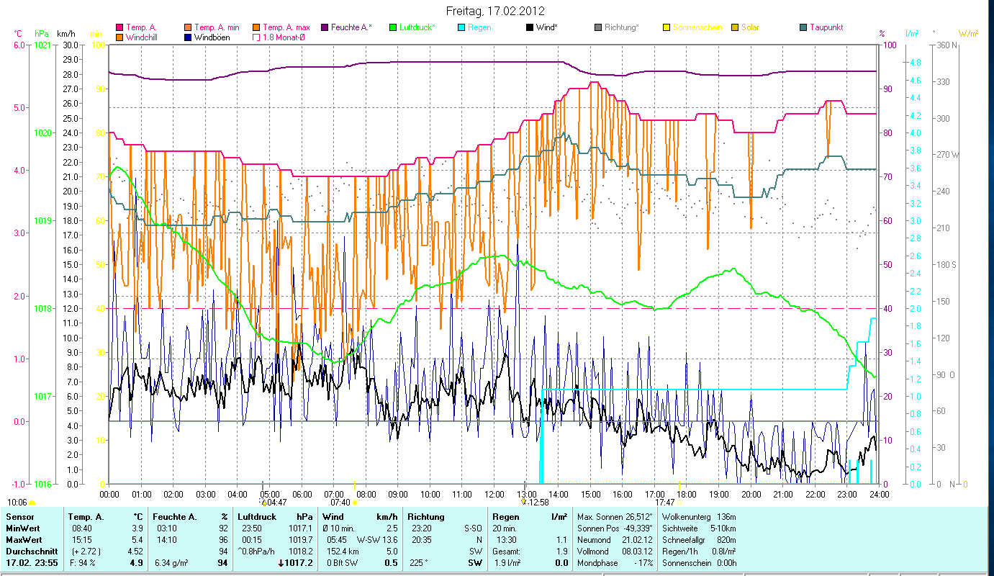Toggle the Windchill legend marker

pyautogui.click(x=119, y=37)
